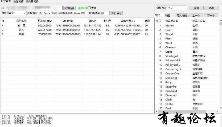222x127 pixels.
Task: Select the Eemerald item row
Action: [187, 91]
